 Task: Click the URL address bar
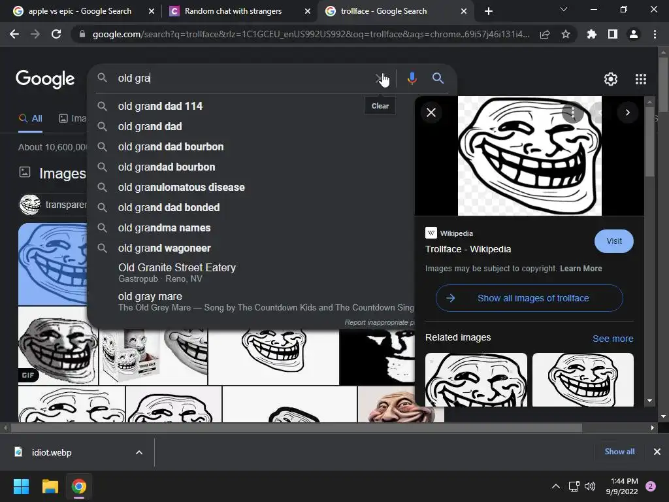[x=310, y=34]
